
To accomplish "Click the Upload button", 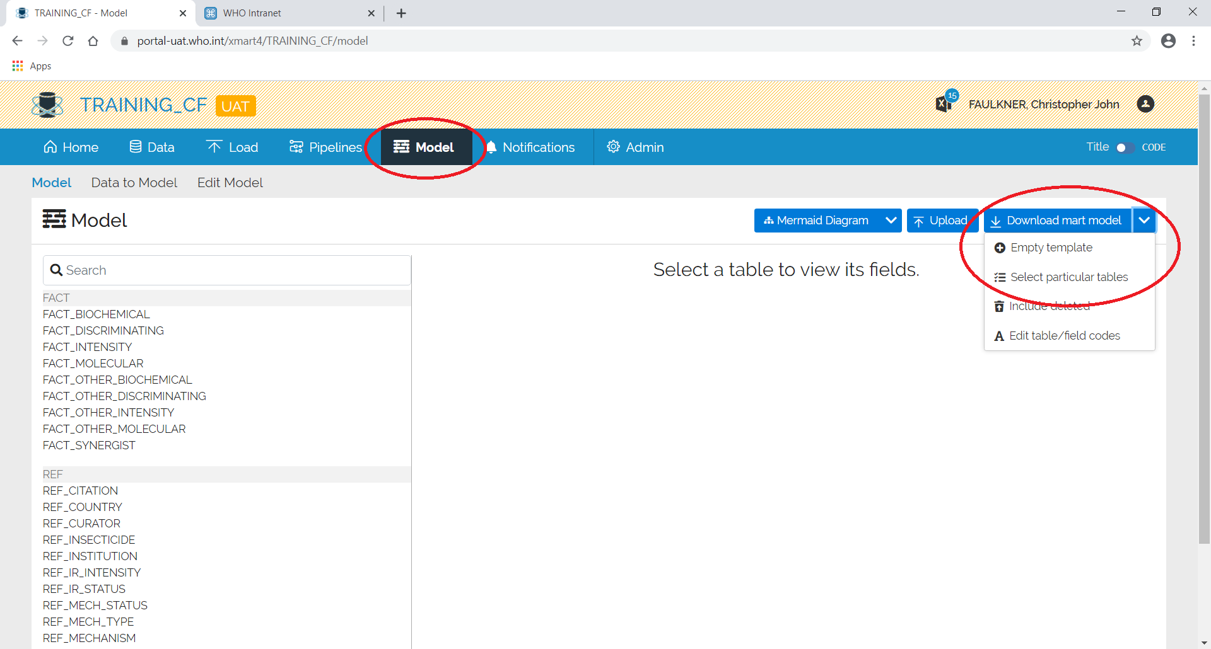I will point(942,220).
